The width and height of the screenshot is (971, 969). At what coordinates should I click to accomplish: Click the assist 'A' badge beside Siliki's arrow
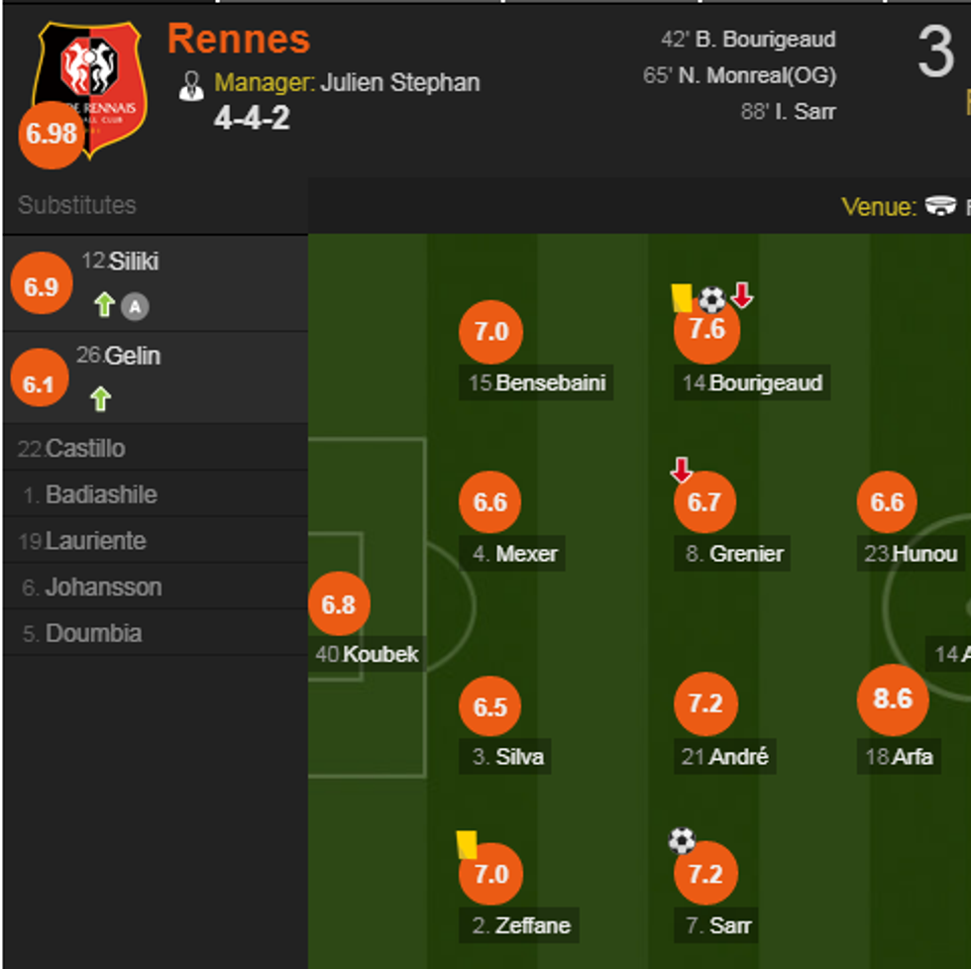(136, 307)
